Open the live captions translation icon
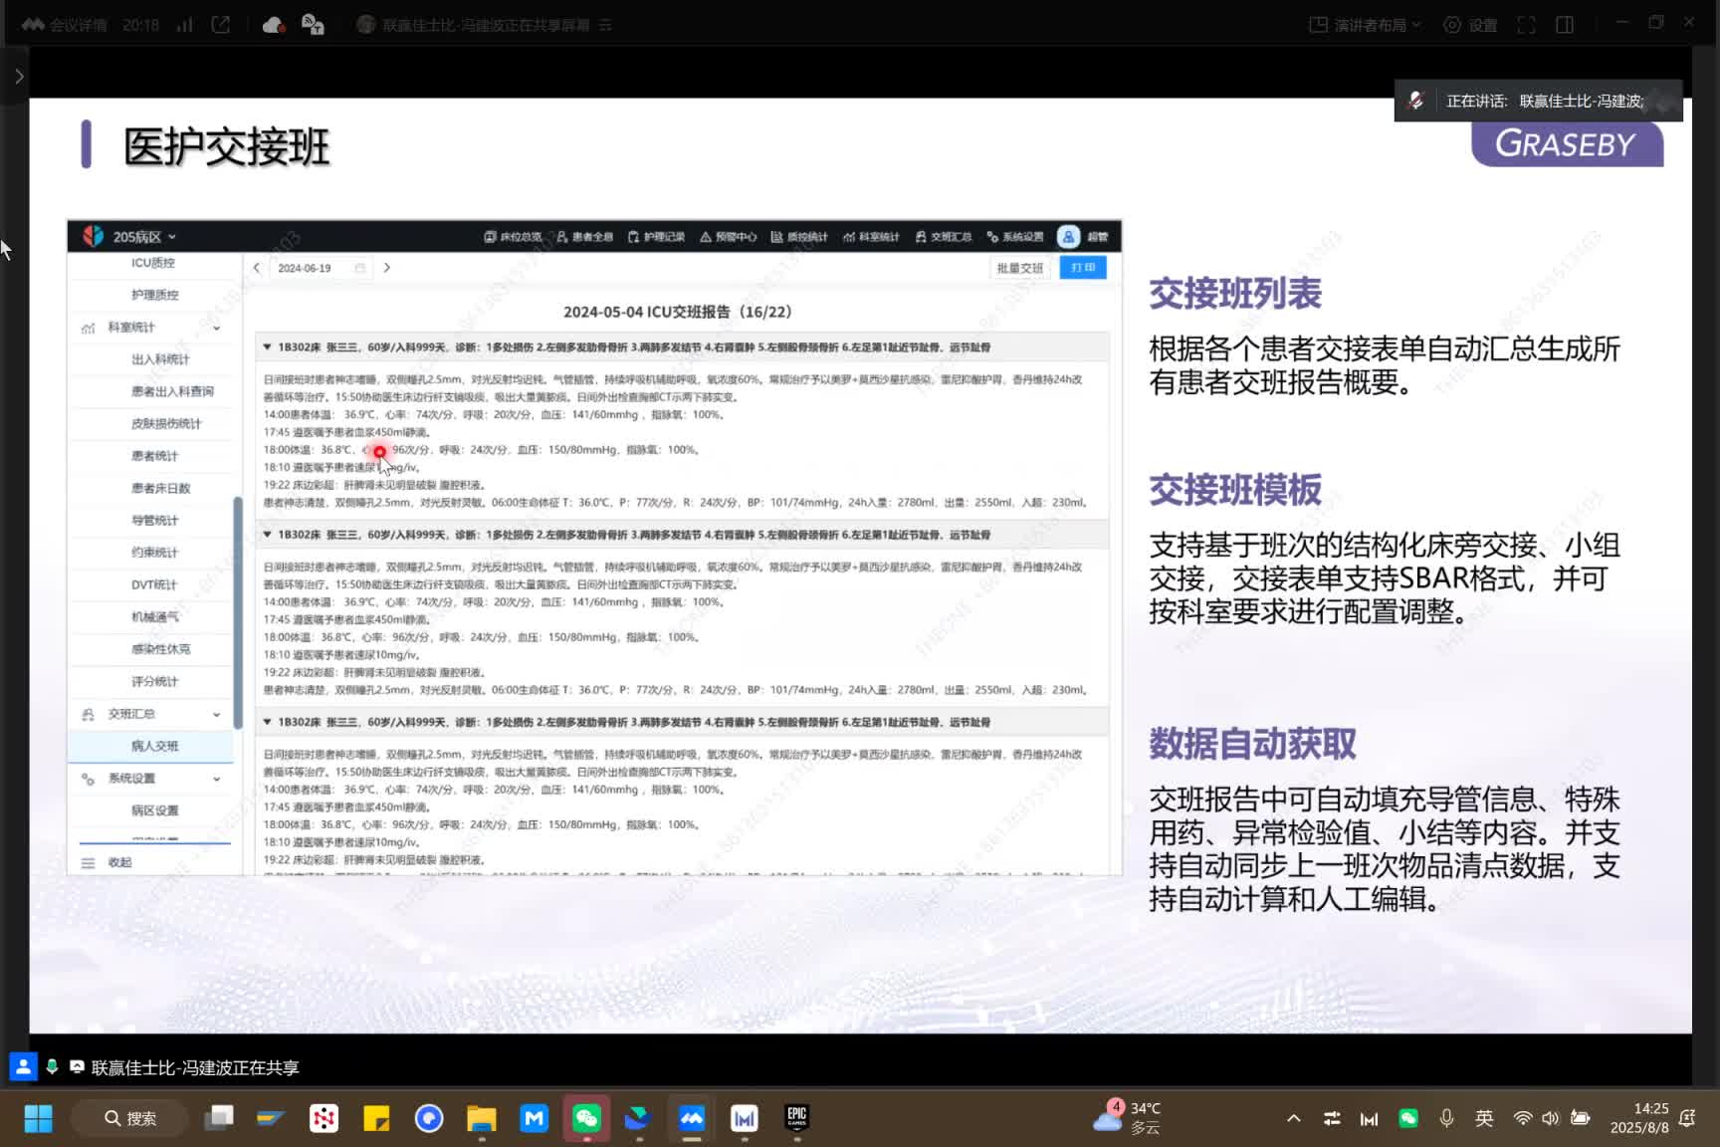 pos(313,25)
